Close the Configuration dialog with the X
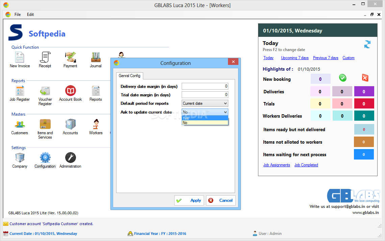Image resolution: width=385 pixels, height=241 pixels. 233,62
